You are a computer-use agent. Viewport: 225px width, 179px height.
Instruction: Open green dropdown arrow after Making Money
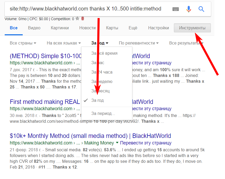[x=117, y=143]
